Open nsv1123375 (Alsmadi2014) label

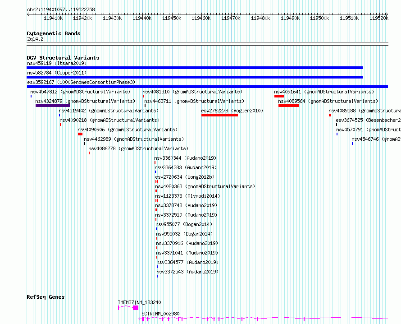pos(188,196)
